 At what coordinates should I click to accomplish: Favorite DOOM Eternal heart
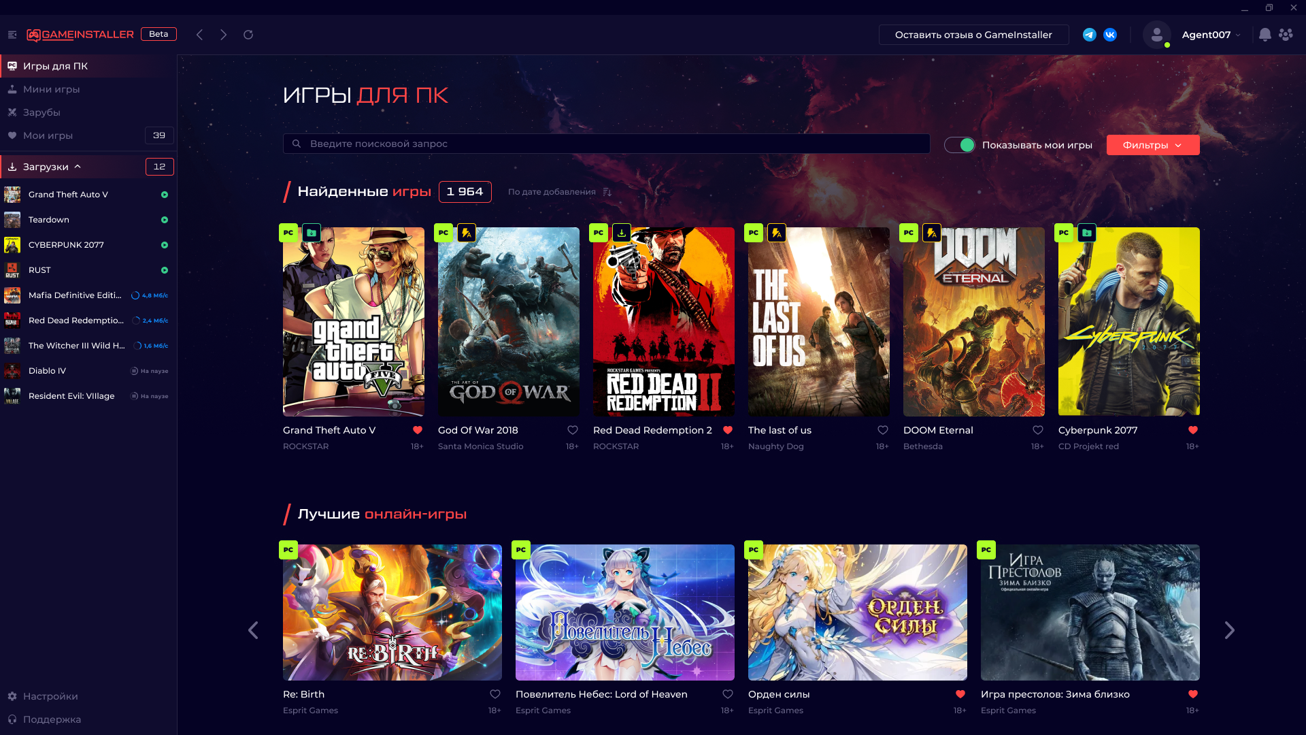[1038, 430]
